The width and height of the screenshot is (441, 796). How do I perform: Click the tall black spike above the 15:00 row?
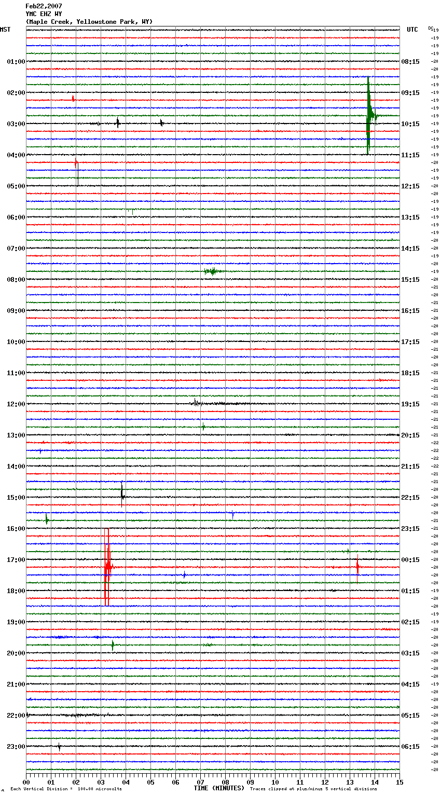tap(122, 495)
